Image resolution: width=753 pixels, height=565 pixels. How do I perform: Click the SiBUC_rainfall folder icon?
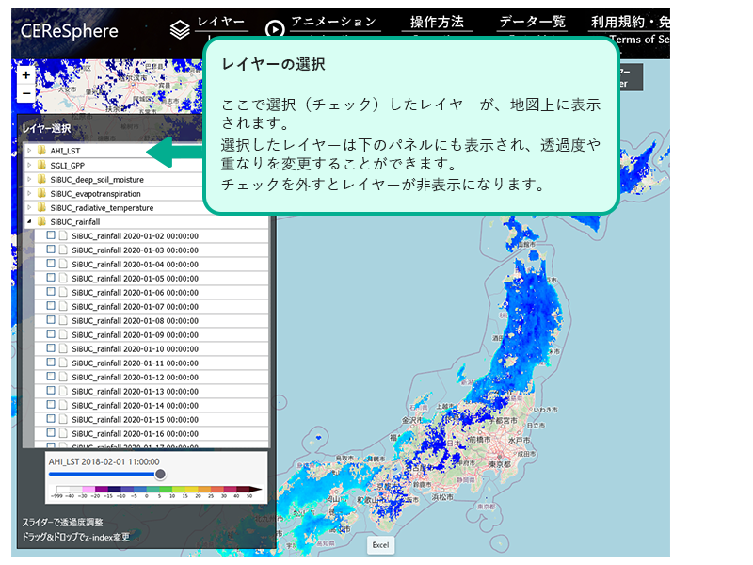tap(41, 221)
